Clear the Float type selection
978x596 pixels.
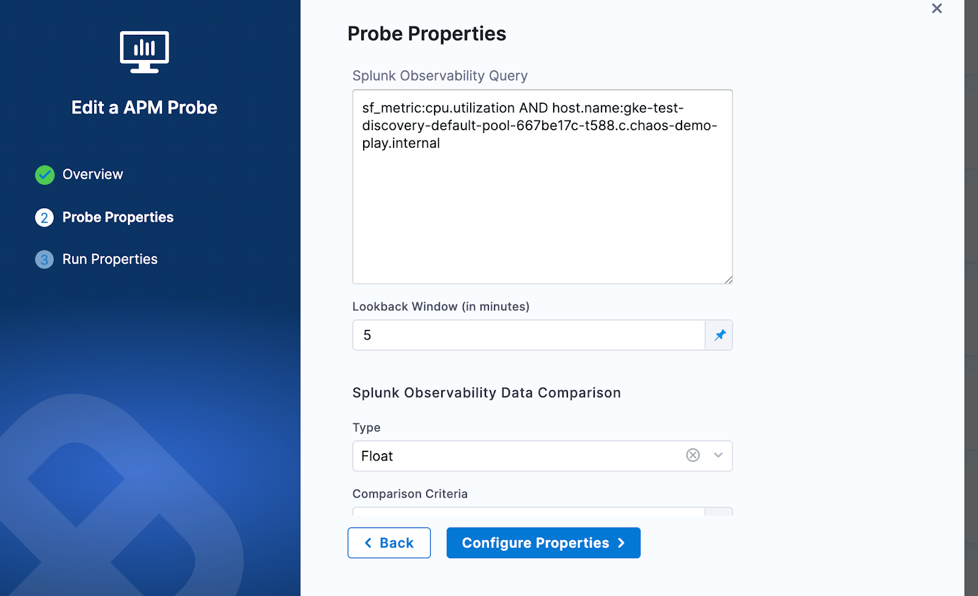[693, 456]
